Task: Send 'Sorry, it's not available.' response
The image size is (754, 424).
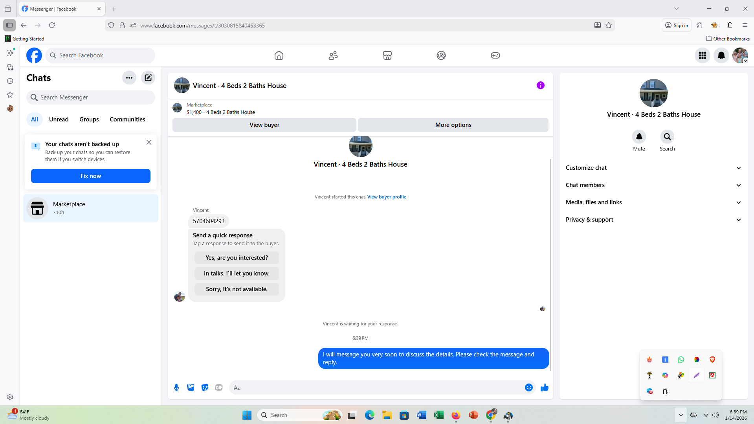Action: (x=237, y=289)
